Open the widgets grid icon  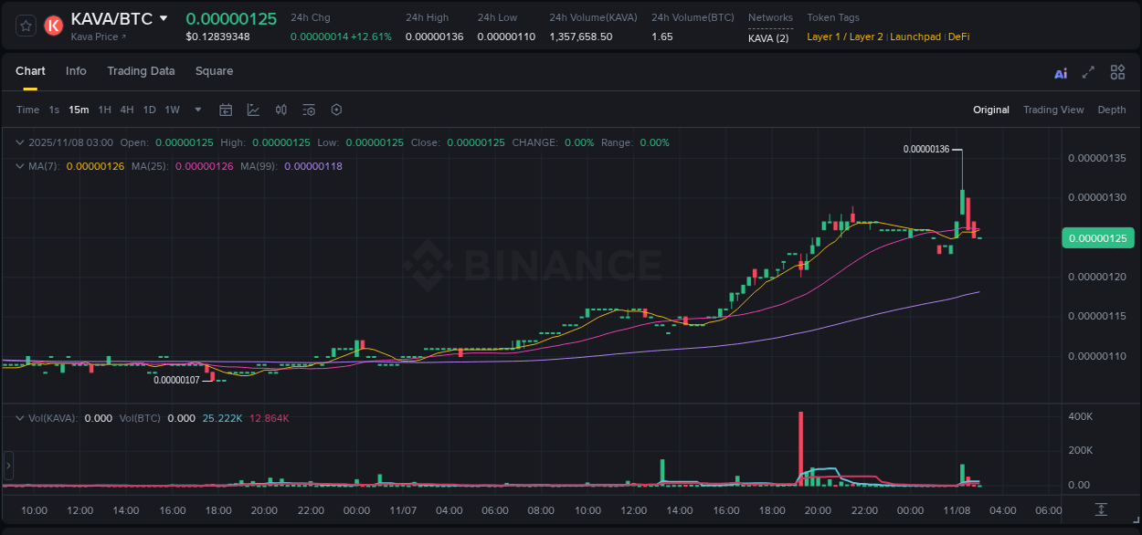[x=1117, y=72]
